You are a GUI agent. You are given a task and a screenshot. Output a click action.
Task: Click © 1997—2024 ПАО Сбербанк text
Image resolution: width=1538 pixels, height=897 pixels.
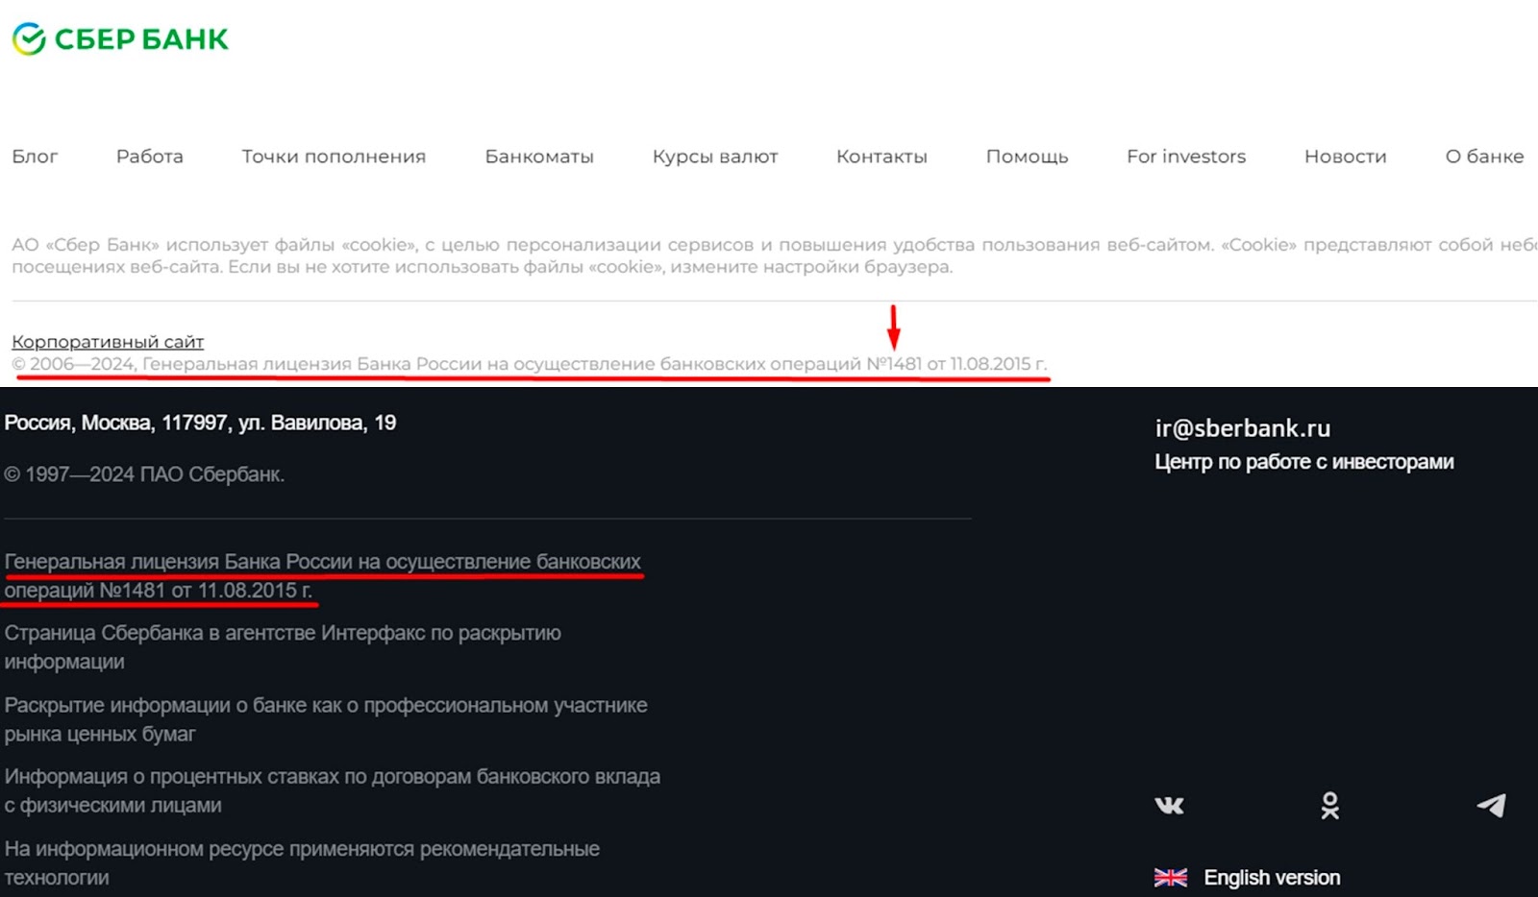click(x=144, y=474)
